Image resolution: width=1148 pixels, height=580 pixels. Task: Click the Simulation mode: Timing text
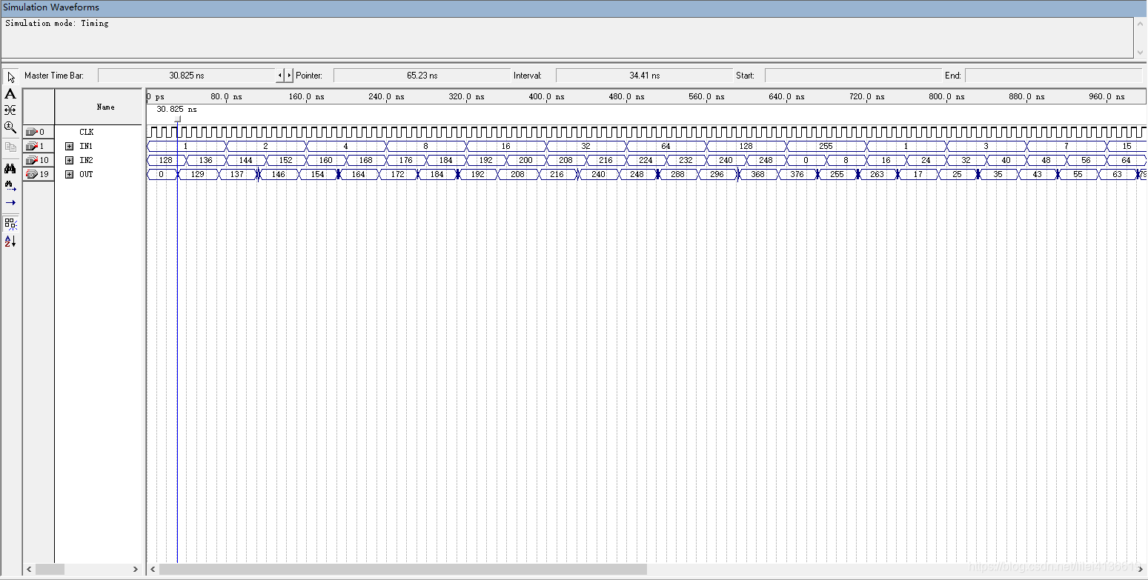[57, 23]
